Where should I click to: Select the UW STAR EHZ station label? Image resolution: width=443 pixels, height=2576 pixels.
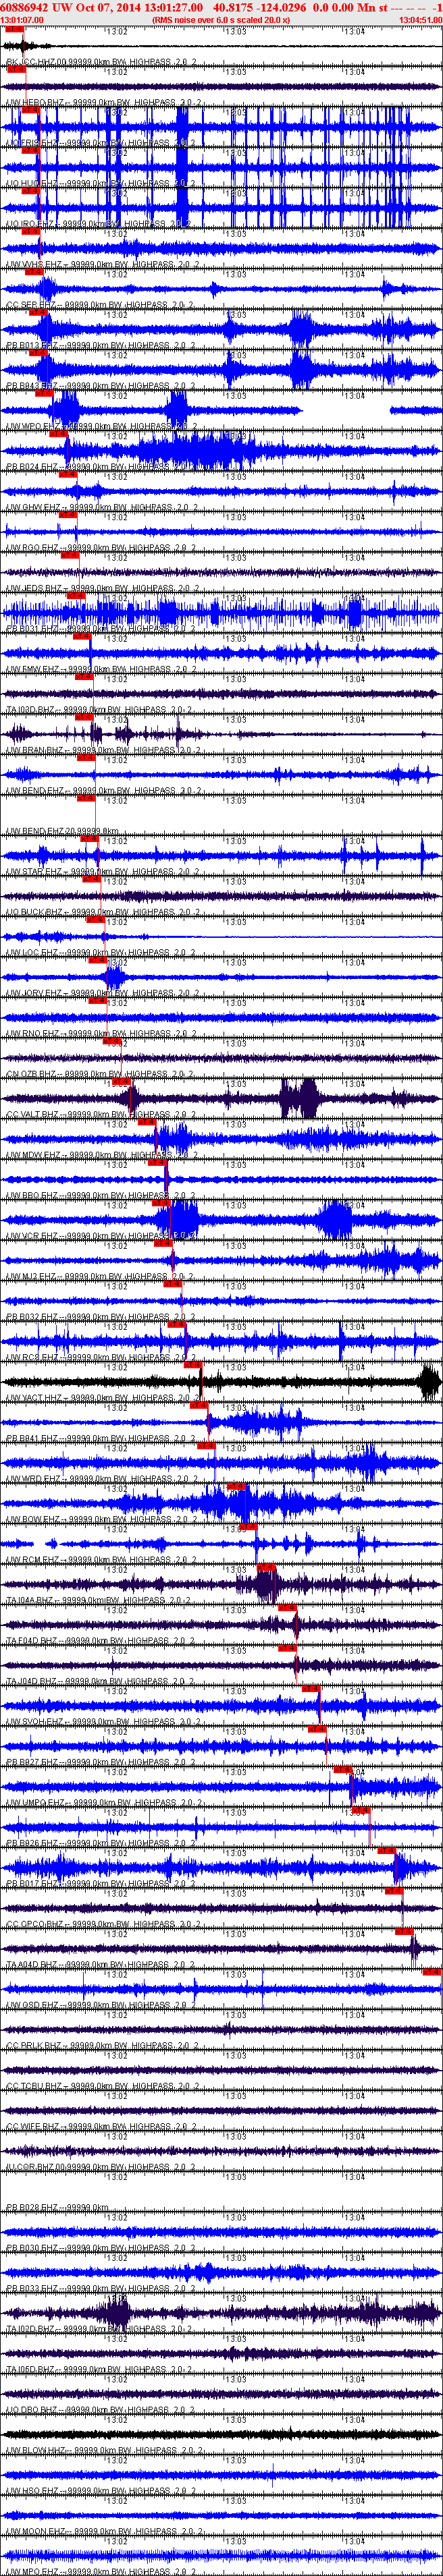click(x=104, y=872)
